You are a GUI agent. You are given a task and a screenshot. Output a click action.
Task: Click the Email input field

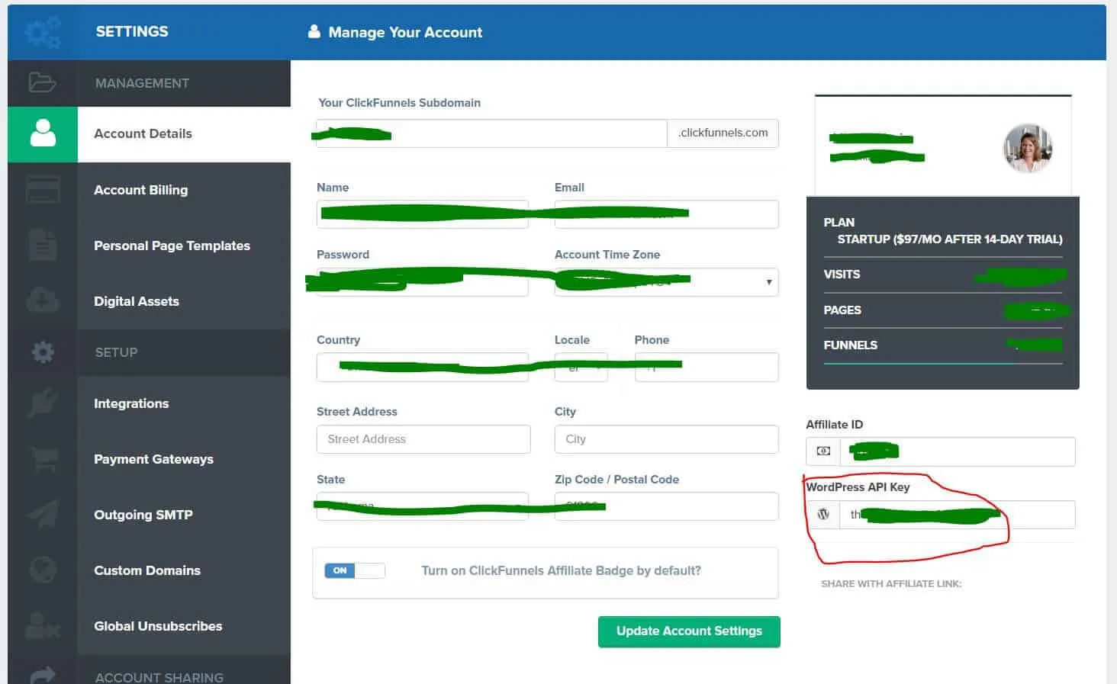pos(666,214)
